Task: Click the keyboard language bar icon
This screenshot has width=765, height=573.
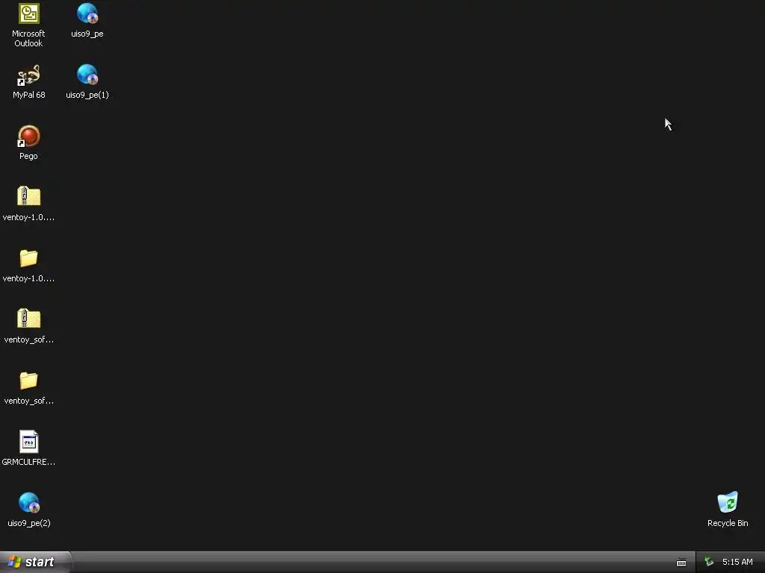Action: pos(681,563)
